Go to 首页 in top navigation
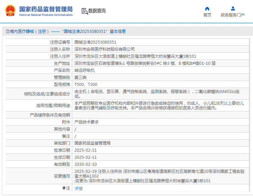The width and height of the screenshot is (253, 196). pyautogui.click(x=207, y=15)
